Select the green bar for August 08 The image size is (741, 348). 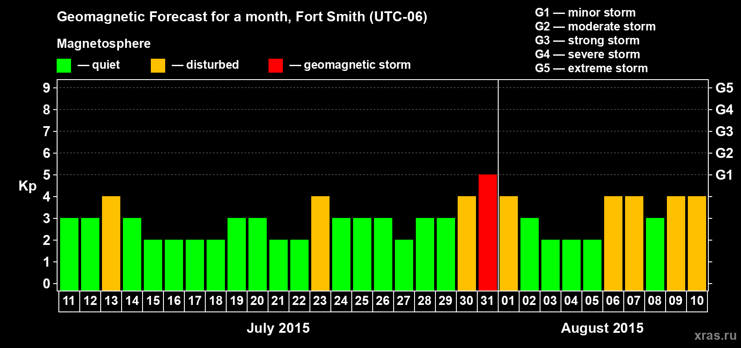pyautogui.click(x=655, y=254)
